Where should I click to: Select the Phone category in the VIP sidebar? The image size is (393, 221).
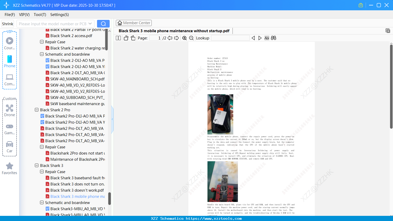coord(9,62)
